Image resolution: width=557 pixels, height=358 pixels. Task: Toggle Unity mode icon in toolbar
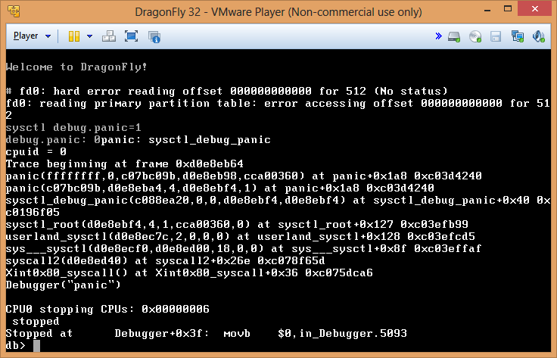[x=154, y=36]
